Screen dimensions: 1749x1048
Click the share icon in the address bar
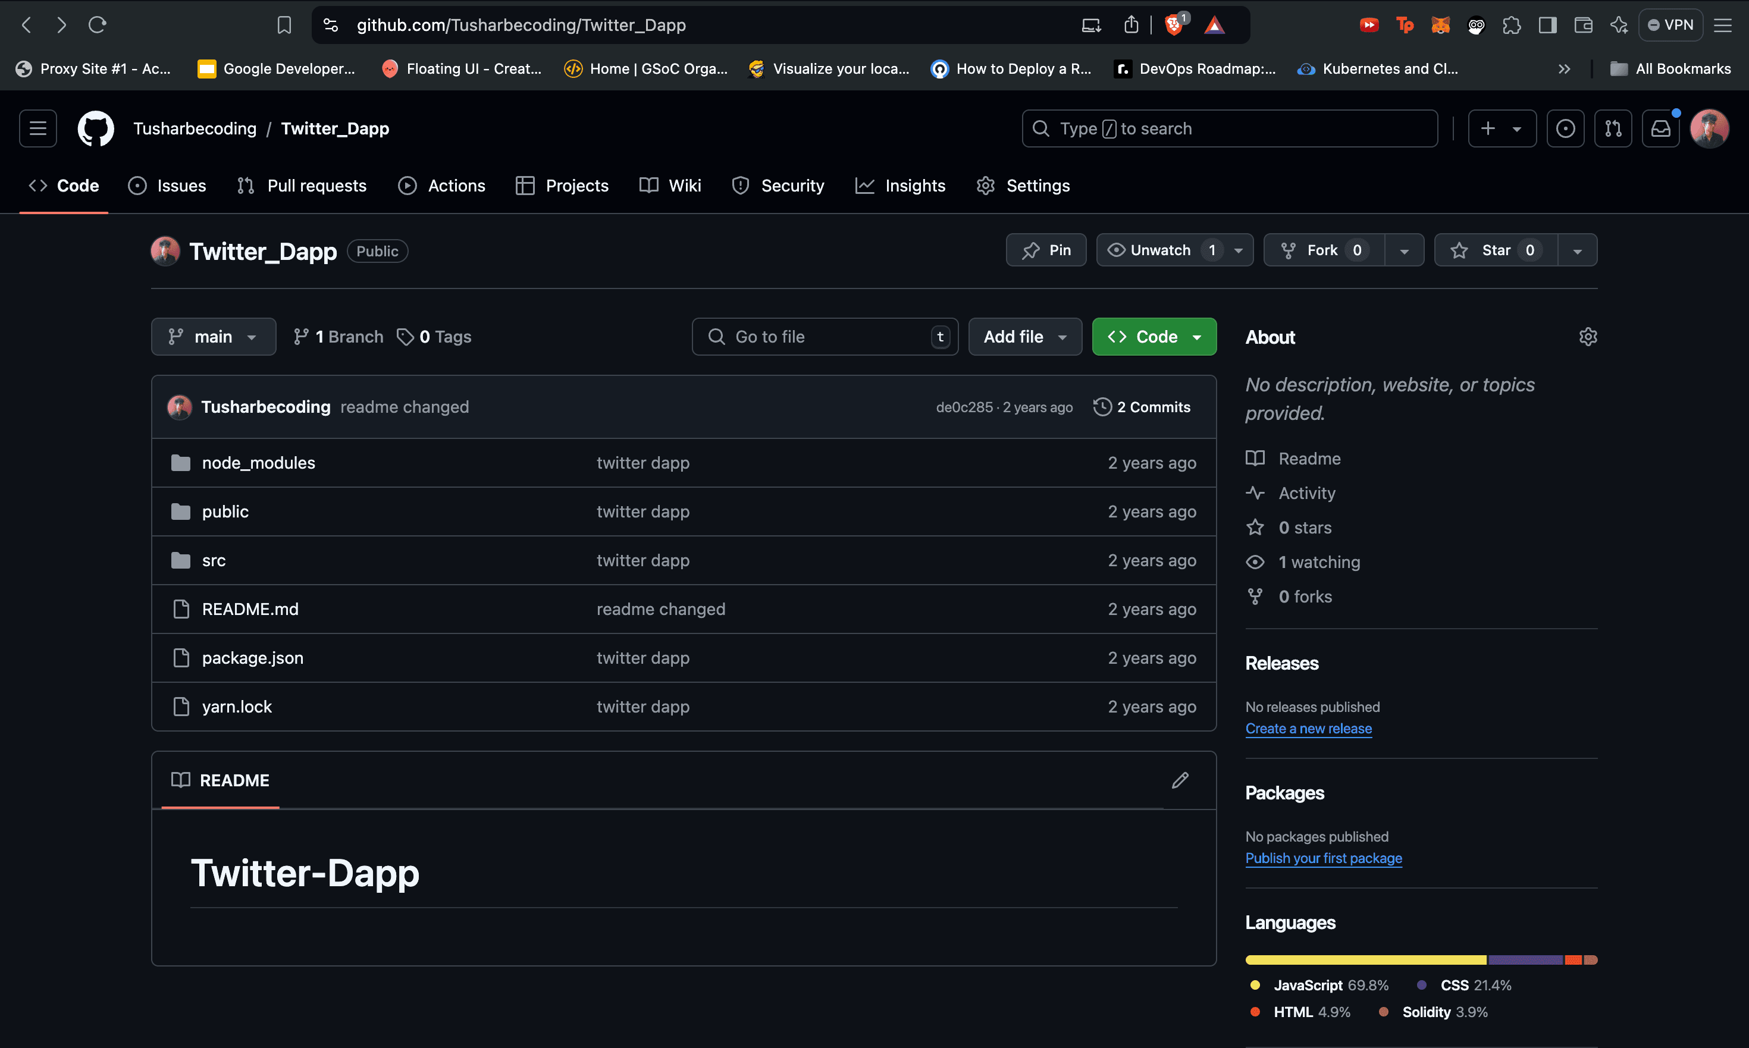[x=1131, y=26]
